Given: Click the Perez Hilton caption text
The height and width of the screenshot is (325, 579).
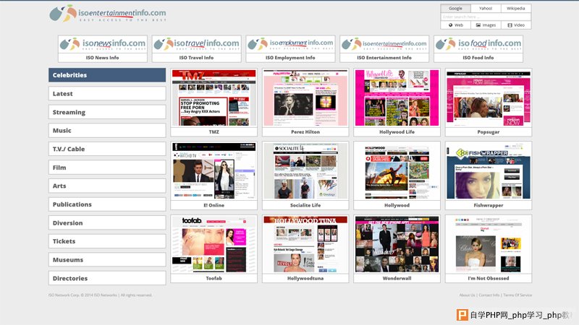Looking at the screenshot, I should [x=305, y=131].
